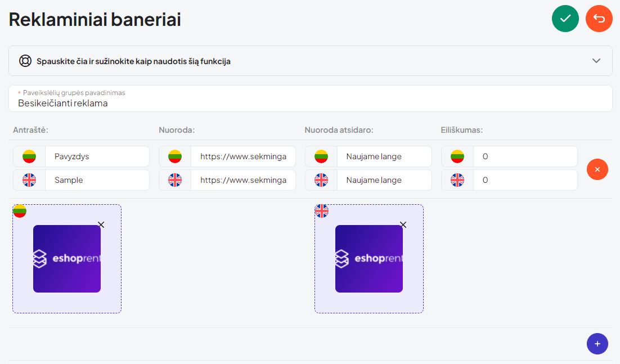Save changes with the green checkmark button

(565, 19)
